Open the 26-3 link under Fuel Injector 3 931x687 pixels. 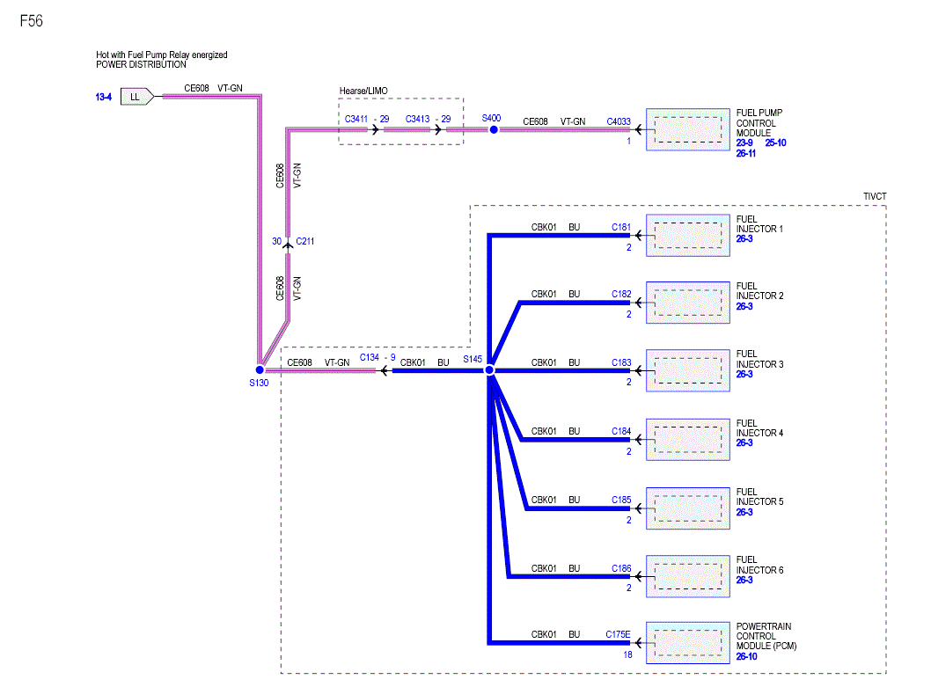pyautogui.click(x=744, y=374)
